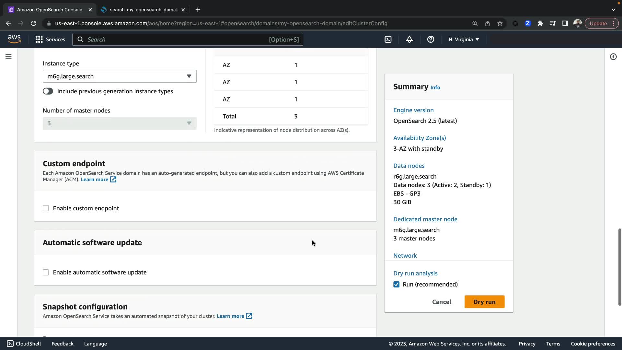Click the orange Dry run button
The width and height of the screenshot is (622, 350).
[x=484, y=302]
